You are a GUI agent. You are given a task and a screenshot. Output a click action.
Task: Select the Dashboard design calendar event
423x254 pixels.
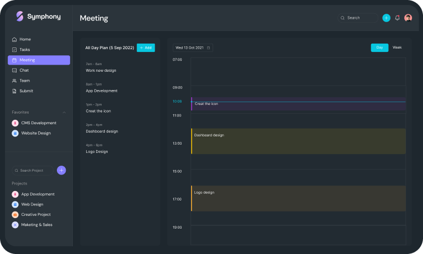[x=298, y=141]
